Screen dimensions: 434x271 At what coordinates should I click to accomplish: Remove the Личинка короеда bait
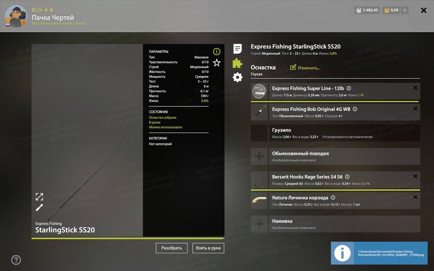coord(415,197)
